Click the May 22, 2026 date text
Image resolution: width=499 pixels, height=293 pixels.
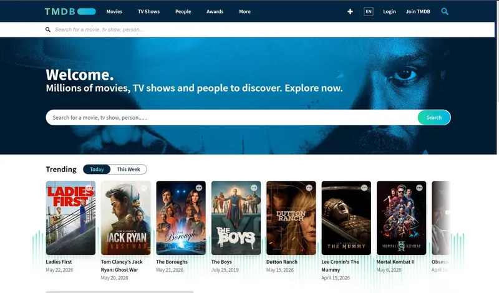[59, 270]
